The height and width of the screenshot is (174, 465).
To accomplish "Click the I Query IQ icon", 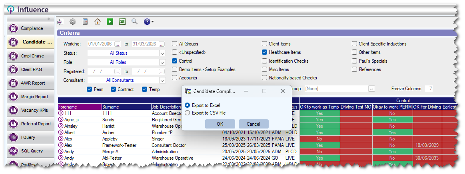I will pyautogui.click(x=13, y=137).
